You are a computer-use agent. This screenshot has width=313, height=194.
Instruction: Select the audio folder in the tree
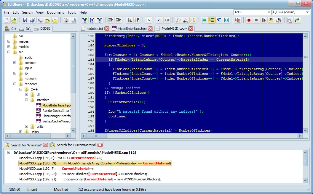(x=28, y=57)
